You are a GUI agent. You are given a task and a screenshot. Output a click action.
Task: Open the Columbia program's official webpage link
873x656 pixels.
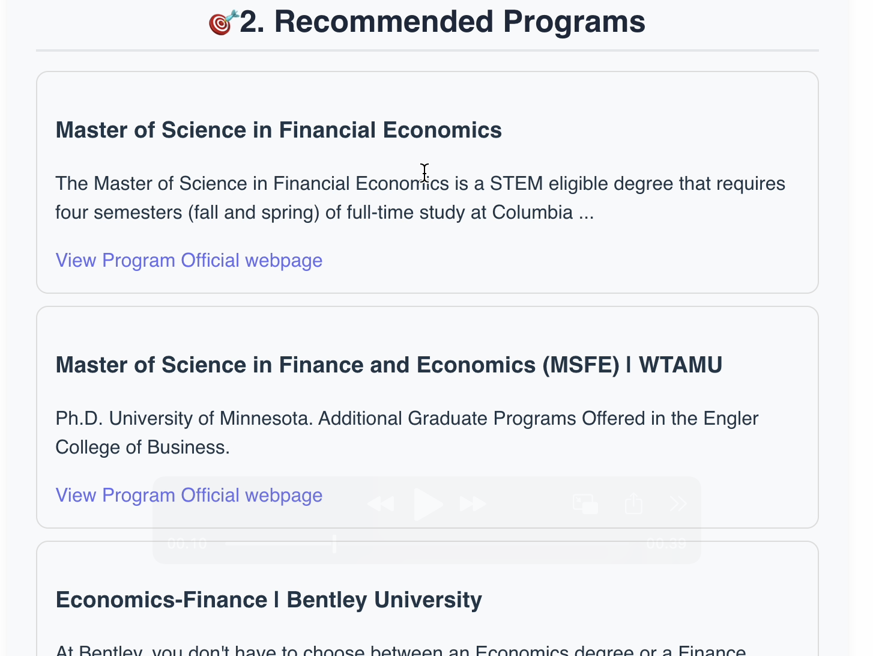tap(189, 260)
